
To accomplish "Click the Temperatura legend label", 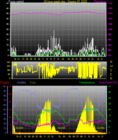I will pyautogui.click(x=87, y=82).
